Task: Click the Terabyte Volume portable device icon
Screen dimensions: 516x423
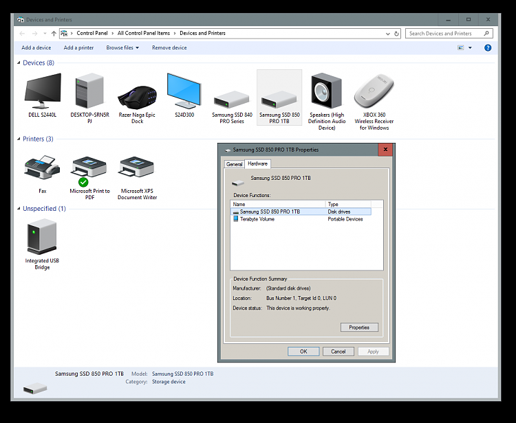Action: (x=235, y=219)
